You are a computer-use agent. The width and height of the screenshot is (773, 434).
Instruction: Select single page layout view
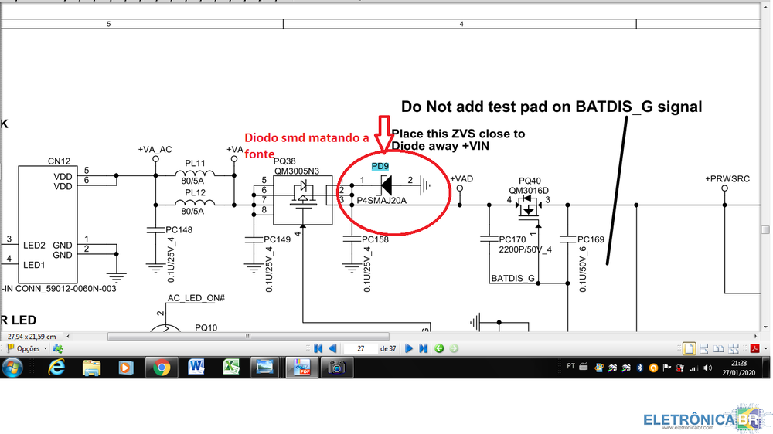click(689, 348)
